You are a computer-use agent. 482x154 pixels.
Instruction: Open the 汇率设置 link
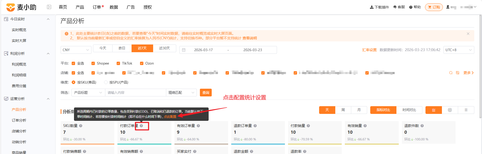pos(369,50)
